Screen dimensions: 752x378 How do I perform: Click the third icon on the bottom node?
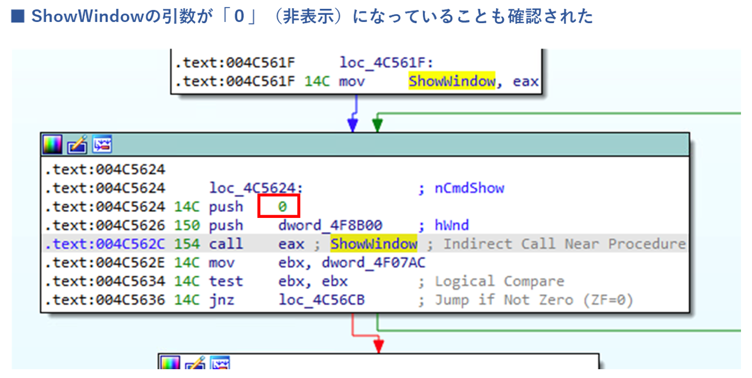click(x=220, y=364)
